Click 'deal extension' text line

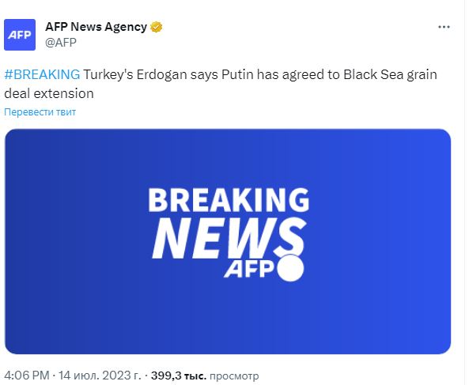point(49,93)
